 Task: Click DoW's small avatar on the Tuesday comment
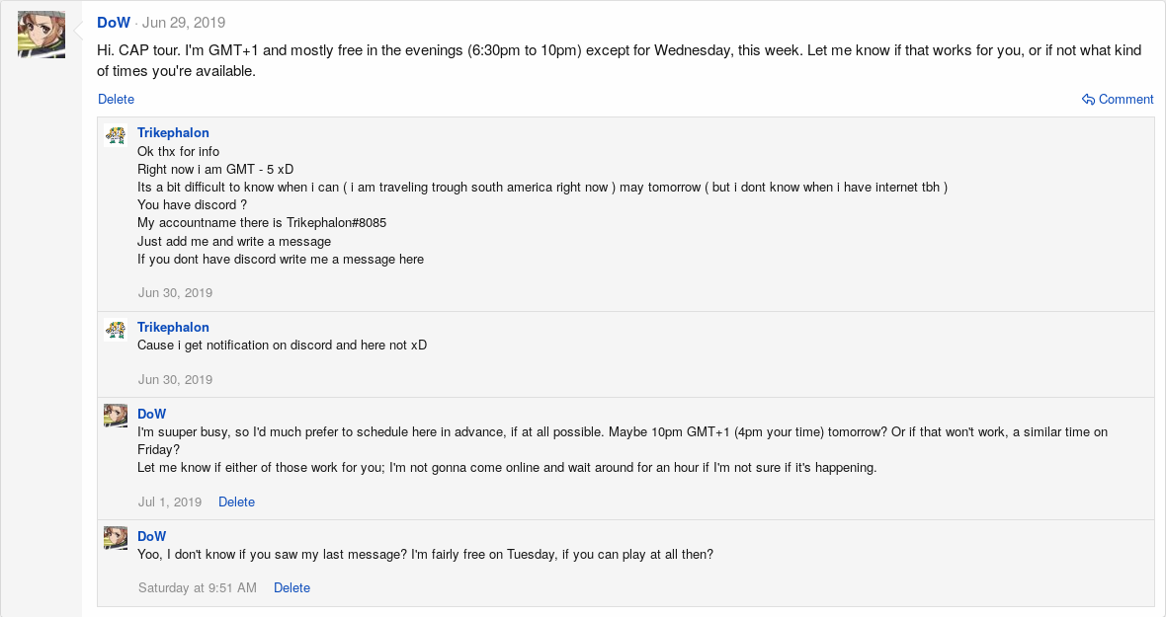tap(116, 538)
